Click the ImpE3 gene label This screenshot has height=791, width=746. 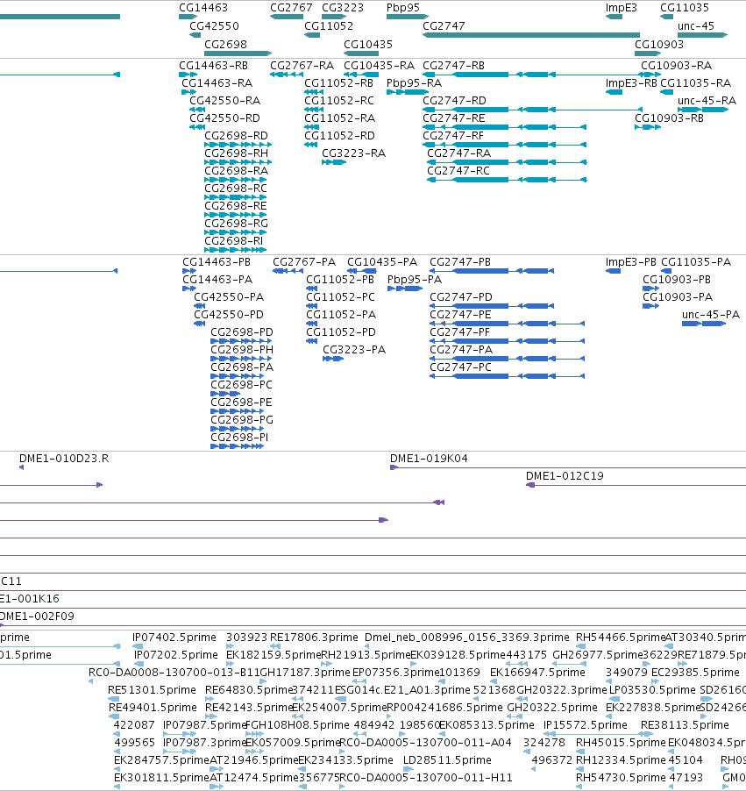621,8
